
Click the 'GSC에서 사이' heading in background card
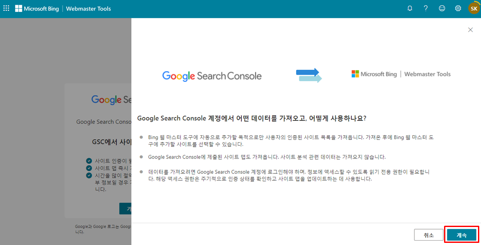(x=112, y=142)
